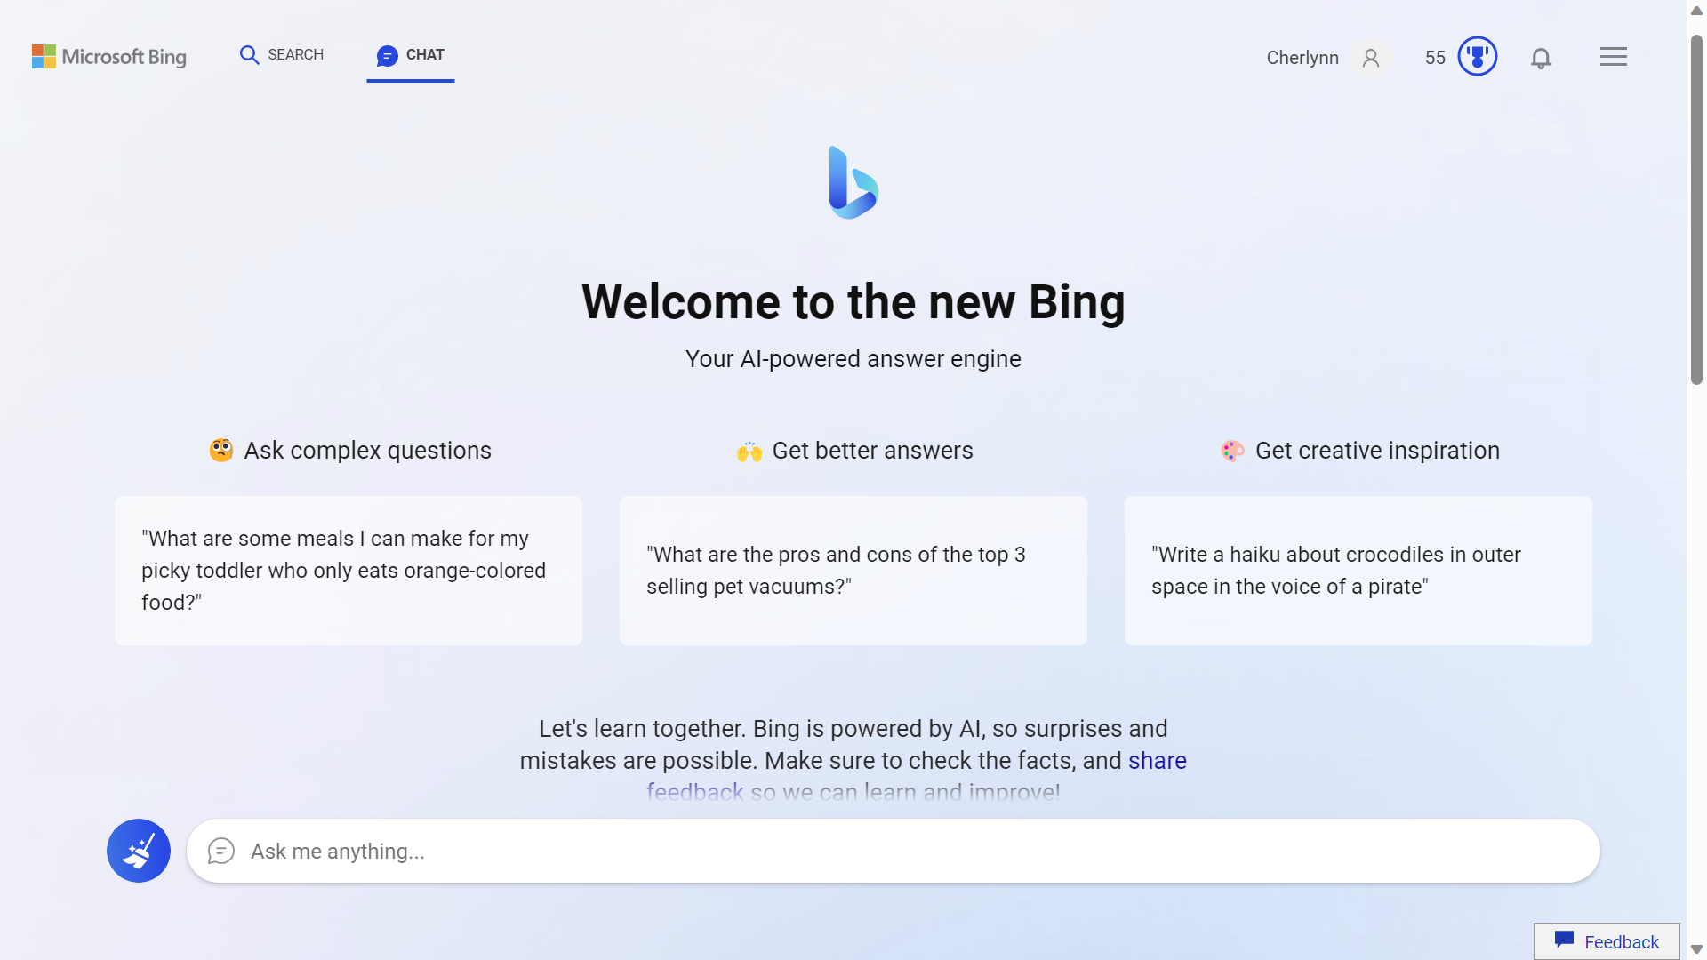Enable notification alerts via bell icon
This screenshot has width=1707, height=960.
1543,56
